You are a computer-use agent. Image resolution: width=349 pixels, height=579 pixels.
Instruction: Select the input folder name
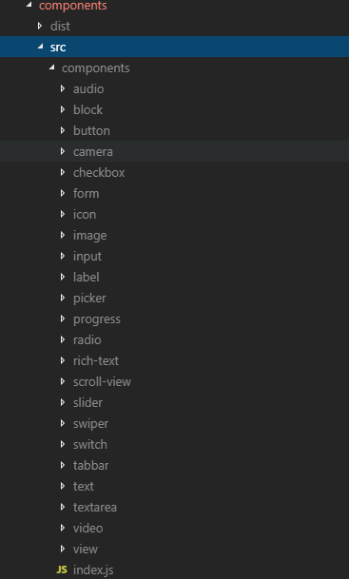point(87,257)
